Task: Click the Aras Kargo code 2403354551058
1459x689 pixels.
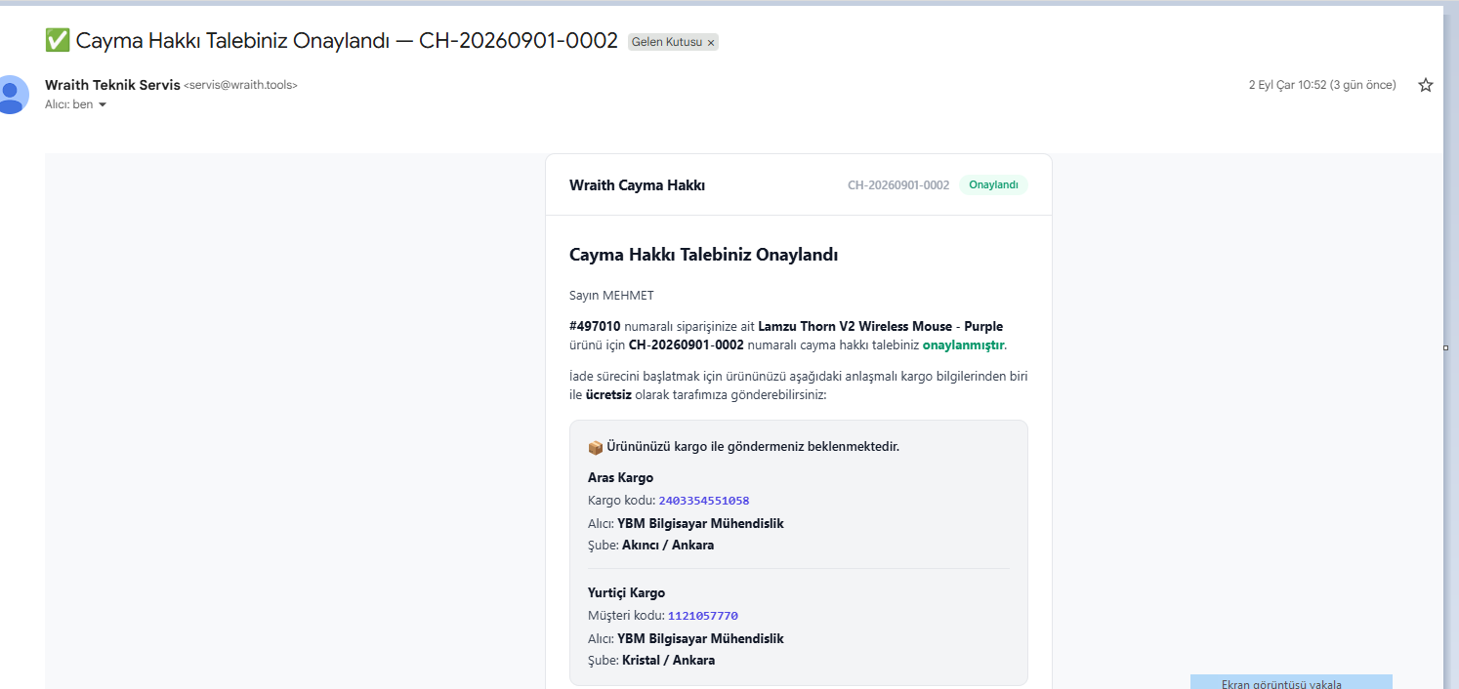Action: click(703, 501)
